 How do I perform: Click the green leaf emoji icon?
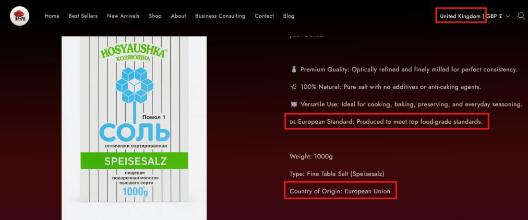point(294,87)
